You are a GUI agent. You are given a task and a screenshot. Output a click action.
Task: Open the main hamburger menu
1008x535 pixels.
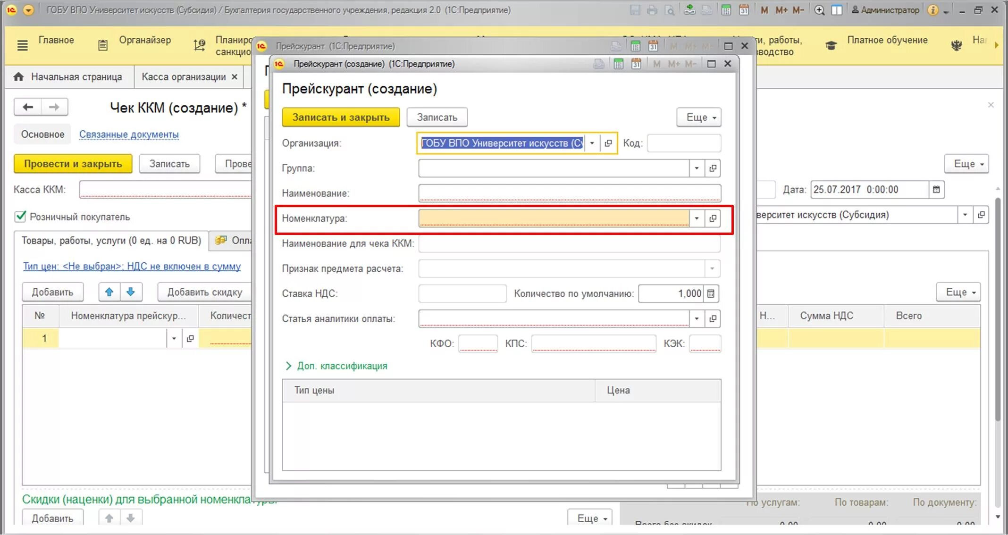(x=22, y=45)
